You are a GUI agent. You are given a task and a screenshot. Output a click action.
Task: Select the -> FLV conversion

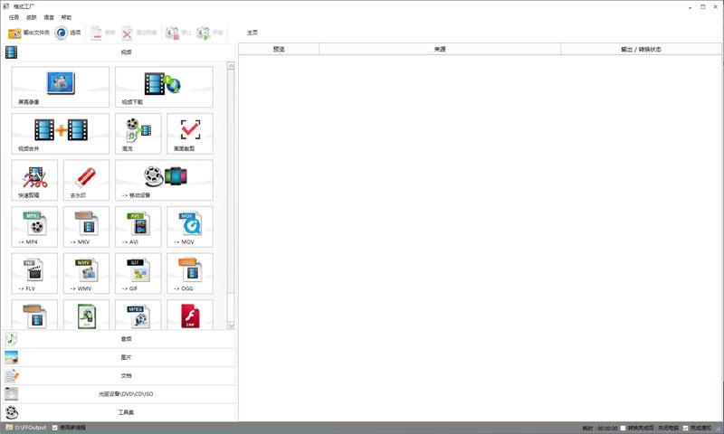point(34,273)
